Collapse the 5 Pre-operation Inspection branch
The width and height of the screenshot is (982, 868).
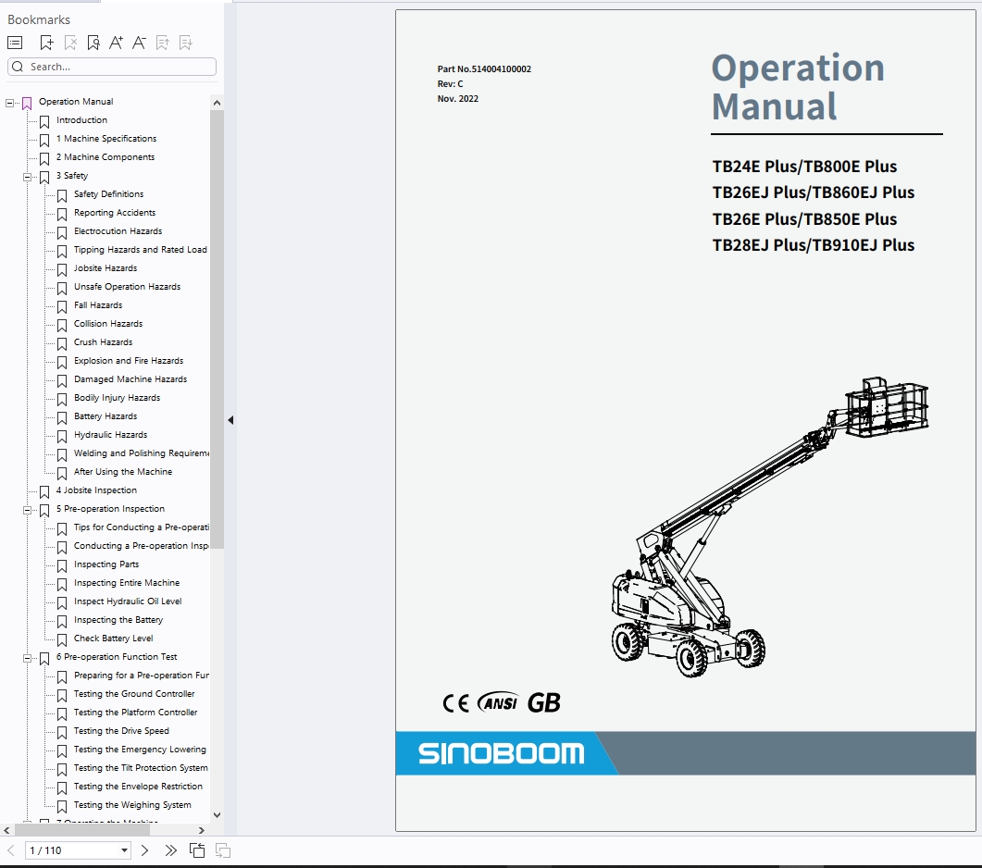coord(27,511)
